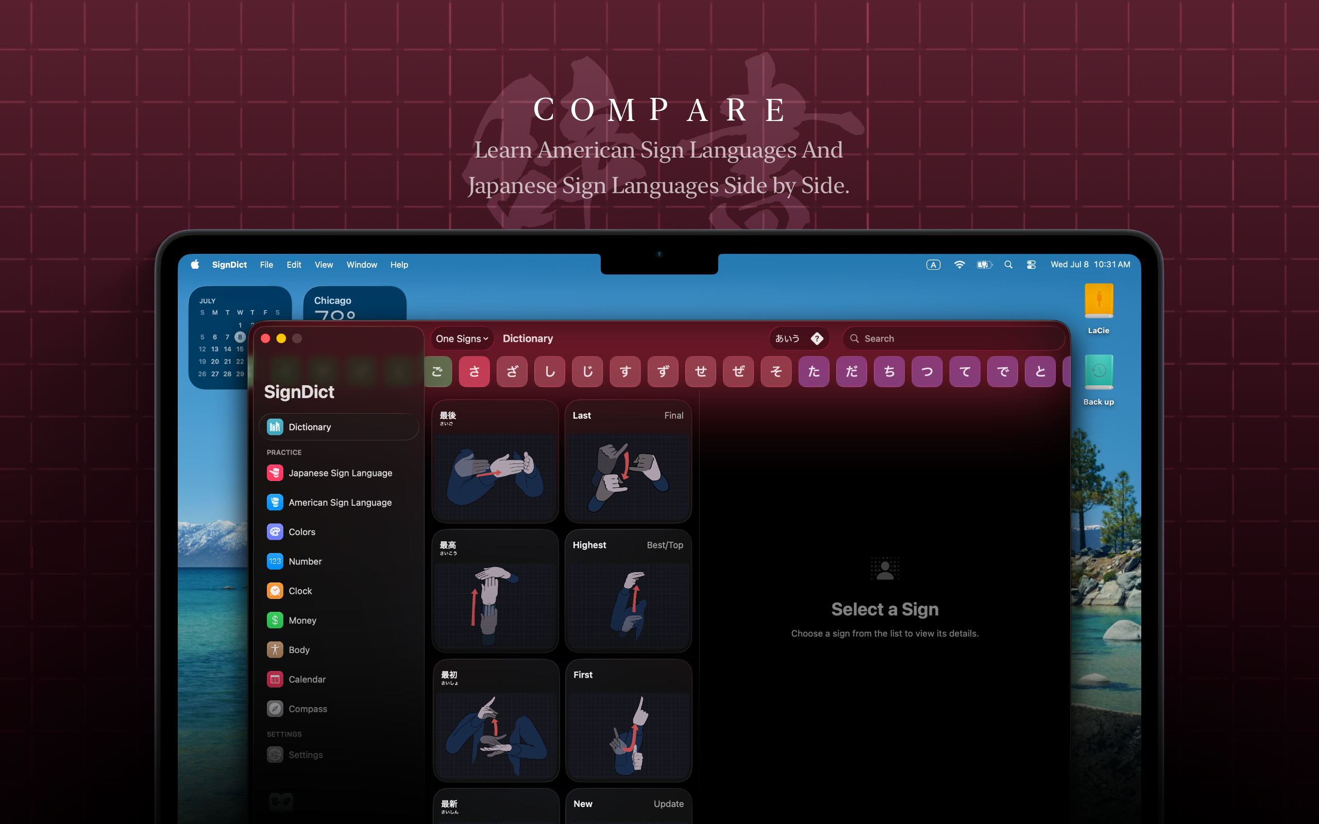Image resolution: width=1319 pixels, height=824 pixels.
Task: Filter signs by て kana button
Action: (965, 372)
